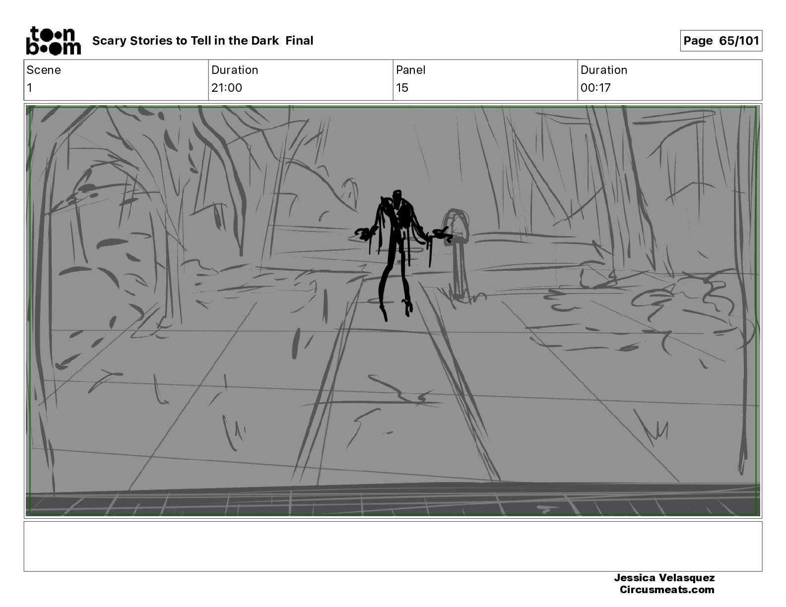Select the title "Scary Stories to Tell in the Dark Final"
Screen dimensions: 786x607
[x=202, y=41]
